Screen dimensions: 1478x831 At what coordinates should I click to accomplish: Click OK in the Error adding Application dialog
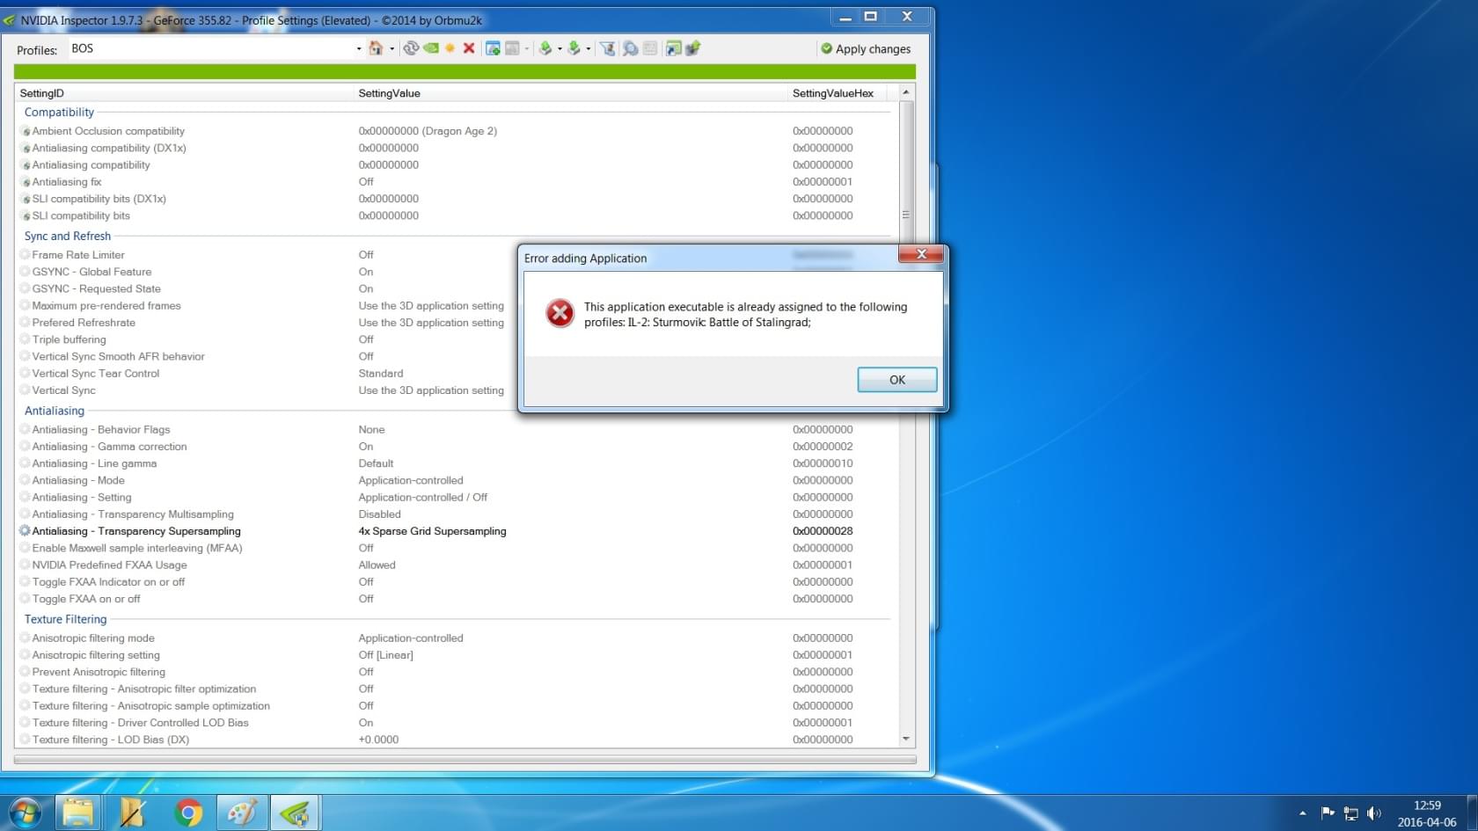tap(896, 380)
